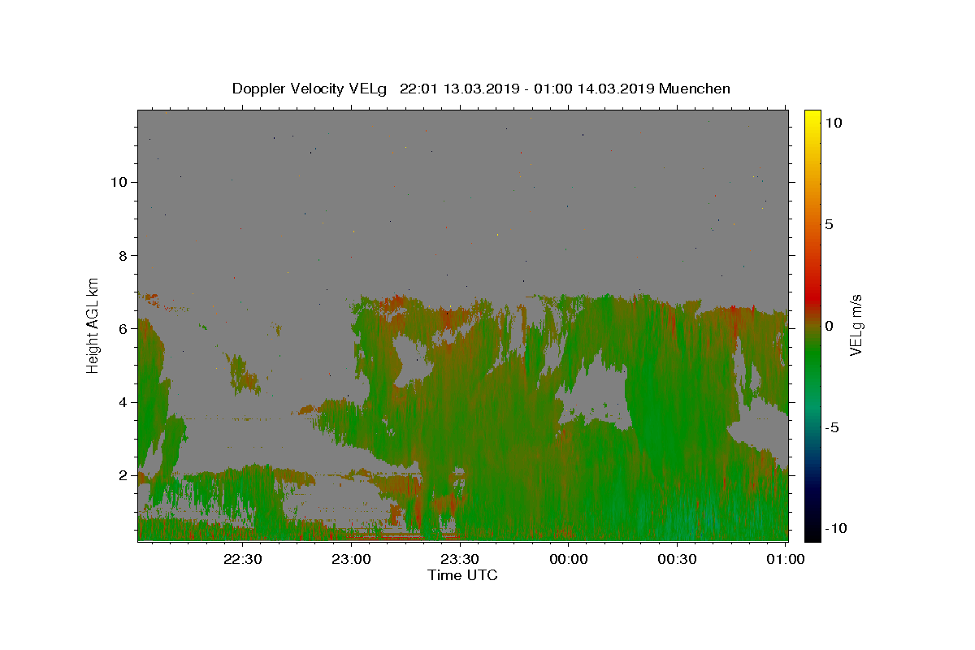The image size is (975, 650).
Task: Click the 23:00 time tick label
Action: (352, 559)
